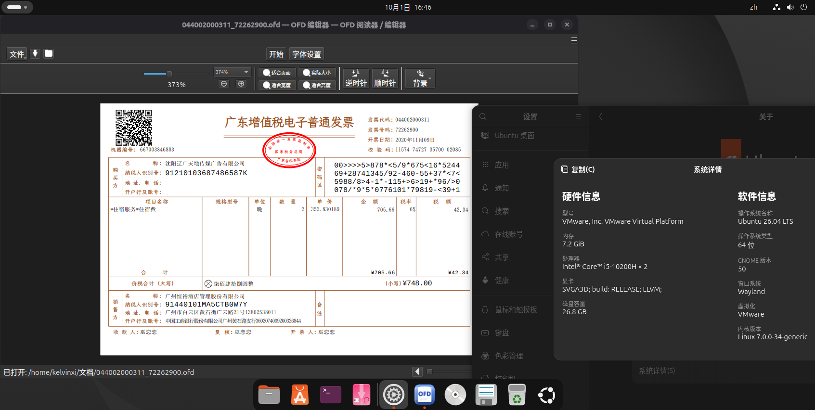The width and height of the screenshot is (815, 410).
Task: Open Settings window hamburger menu
Action: 579,116
